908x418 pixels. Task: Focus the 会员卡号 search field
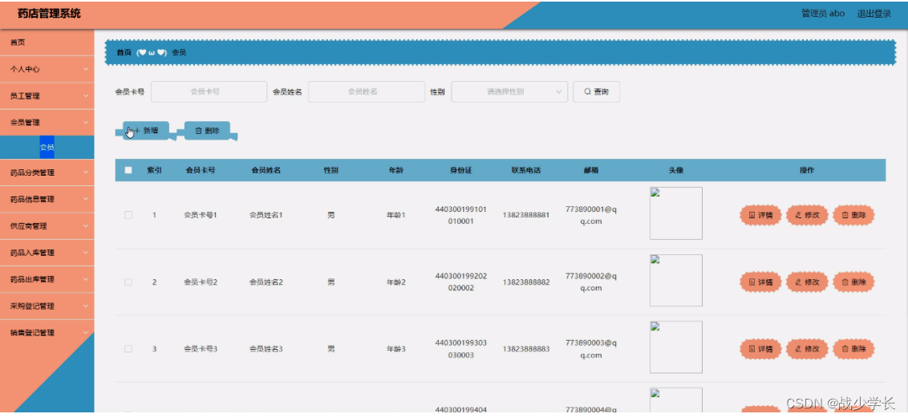(x=209, y=91)
